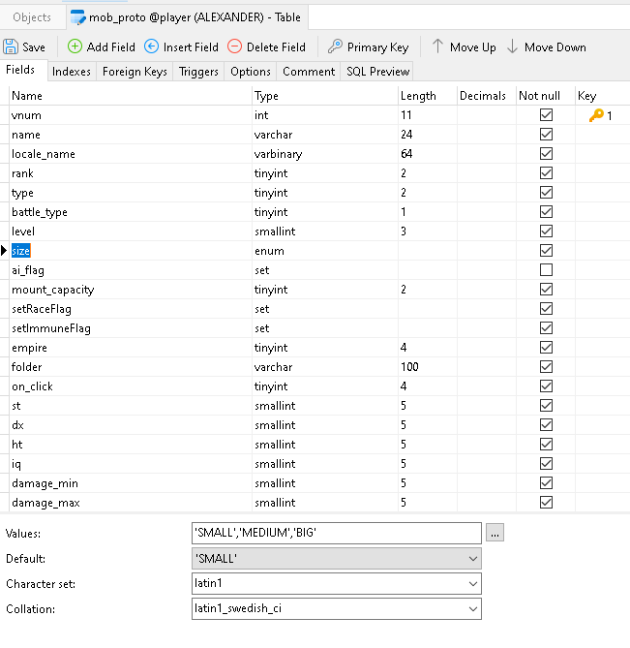Open the Character set dropdown
The height and width of the screenshot is (648, 630).
coord(472,584)
